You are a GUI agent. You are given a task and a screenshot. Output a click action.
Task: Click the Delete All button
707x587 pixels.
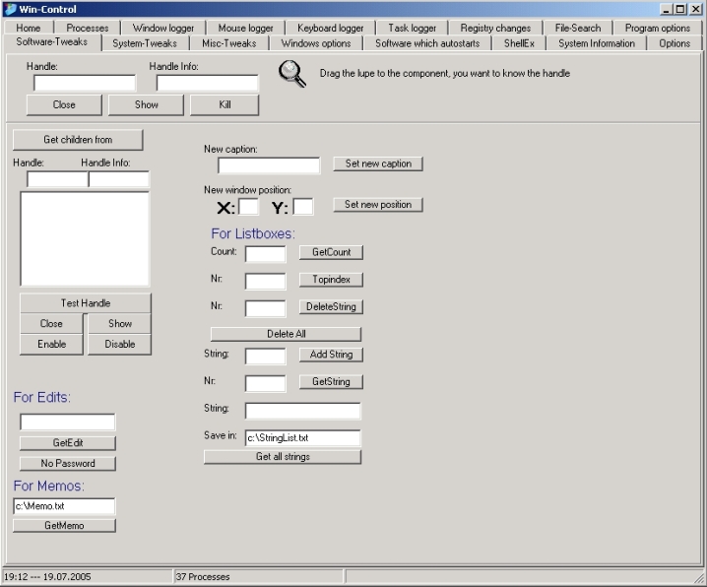(x=286, y=334)
